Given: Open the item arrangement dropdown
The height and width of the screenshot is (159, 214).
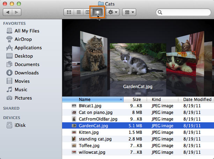Looking at the screenshot, I should 129,12.
